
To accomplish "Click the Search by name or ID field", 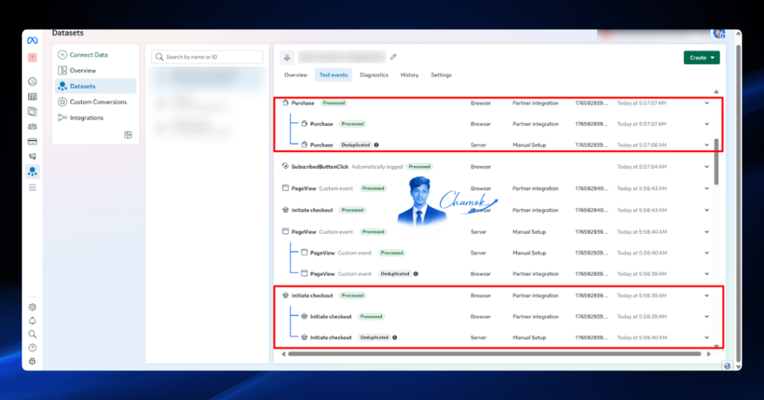I will (207, 57).
